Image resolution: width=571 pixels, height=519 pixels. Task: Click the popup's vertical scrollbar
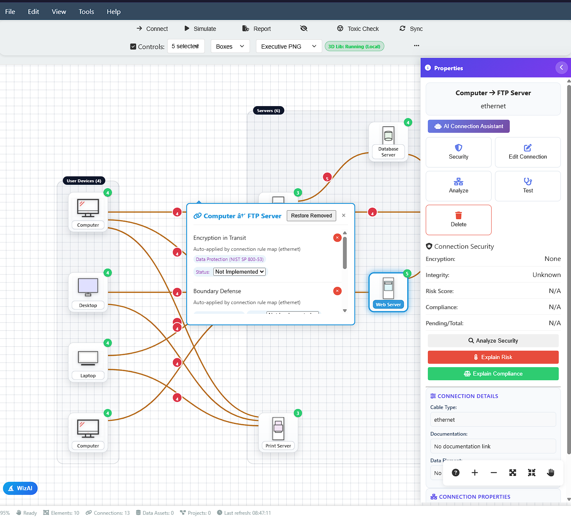[345, 254]
